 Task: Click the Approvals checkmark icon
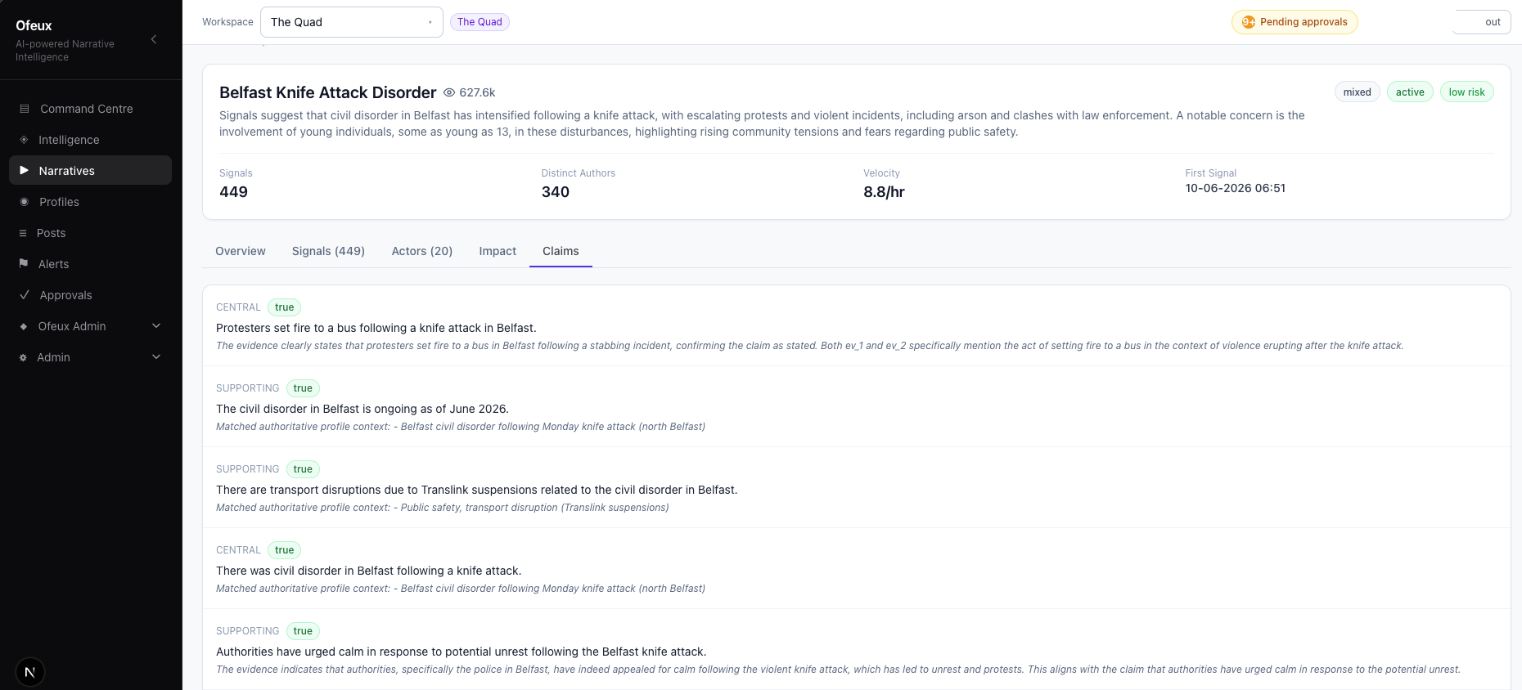coord(25,294)
